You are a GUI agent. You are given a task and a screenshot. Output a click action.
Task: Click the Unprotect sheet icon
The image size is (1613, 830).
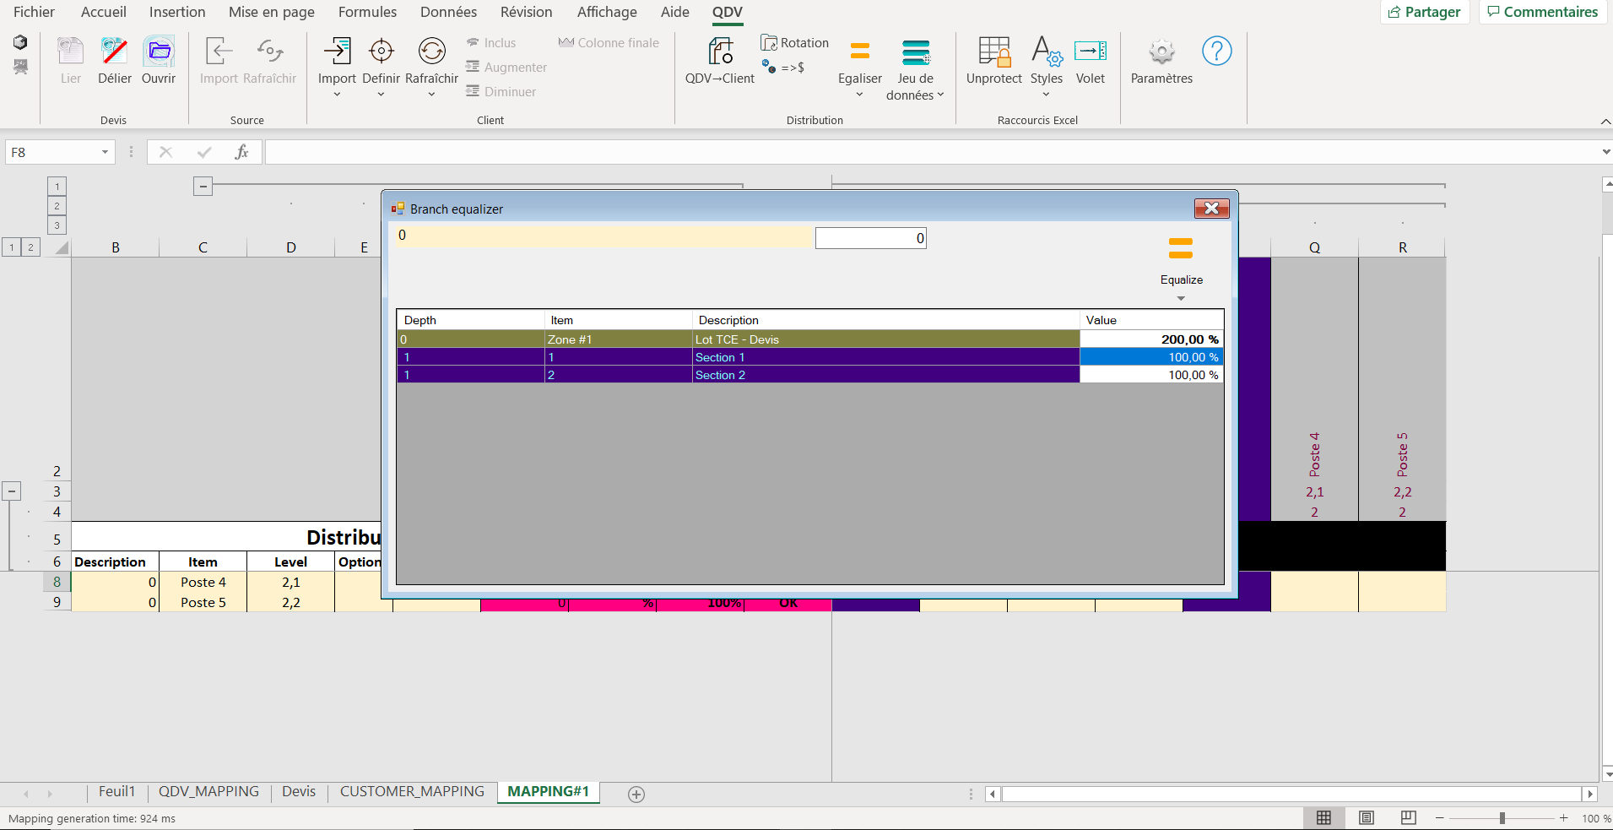[993, 52]
